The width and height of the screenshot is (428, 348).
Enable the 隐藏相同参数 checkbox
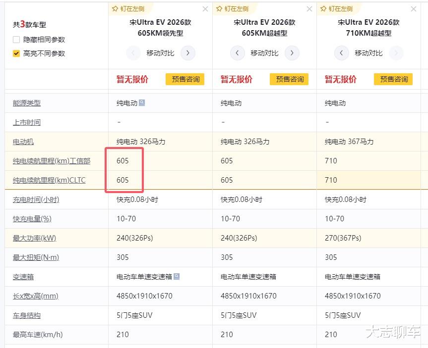point(16,40)
